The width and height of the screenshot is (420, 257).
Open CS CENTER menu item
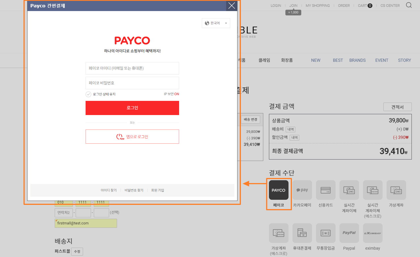(x=390, y=5)
